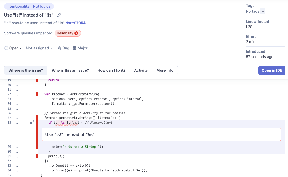This screenshot has height=177, width=288.
Task: Show SCM info dots for line 27
Action: click(x=17, y=118)
